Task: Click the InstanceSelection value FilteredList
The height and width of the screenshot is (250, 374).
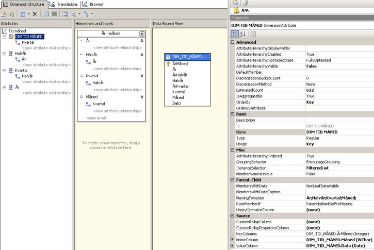Action: pyautogui.click(x=339, y=168)
